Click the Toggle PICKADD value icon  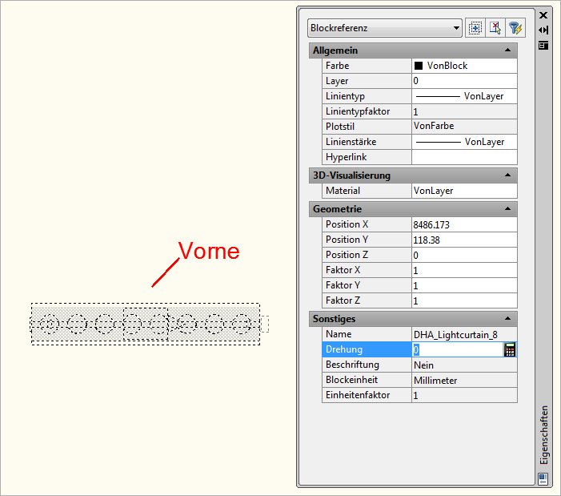[x=475, y=28]
